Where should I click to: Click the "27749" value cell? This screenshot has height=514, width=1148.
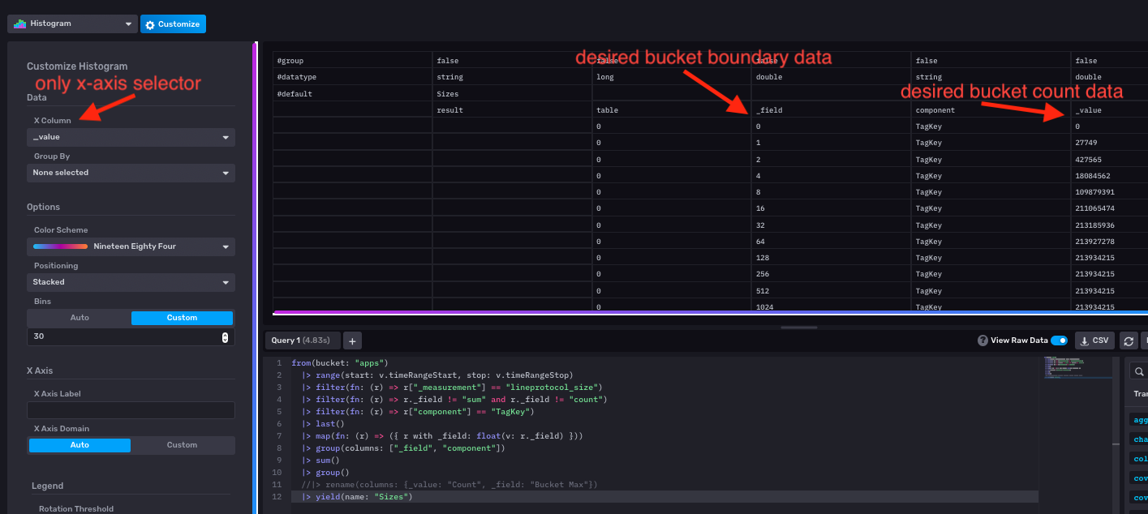pos(1109,143)
